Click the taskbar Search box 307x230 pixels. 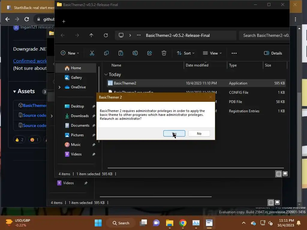coord(121,223)
